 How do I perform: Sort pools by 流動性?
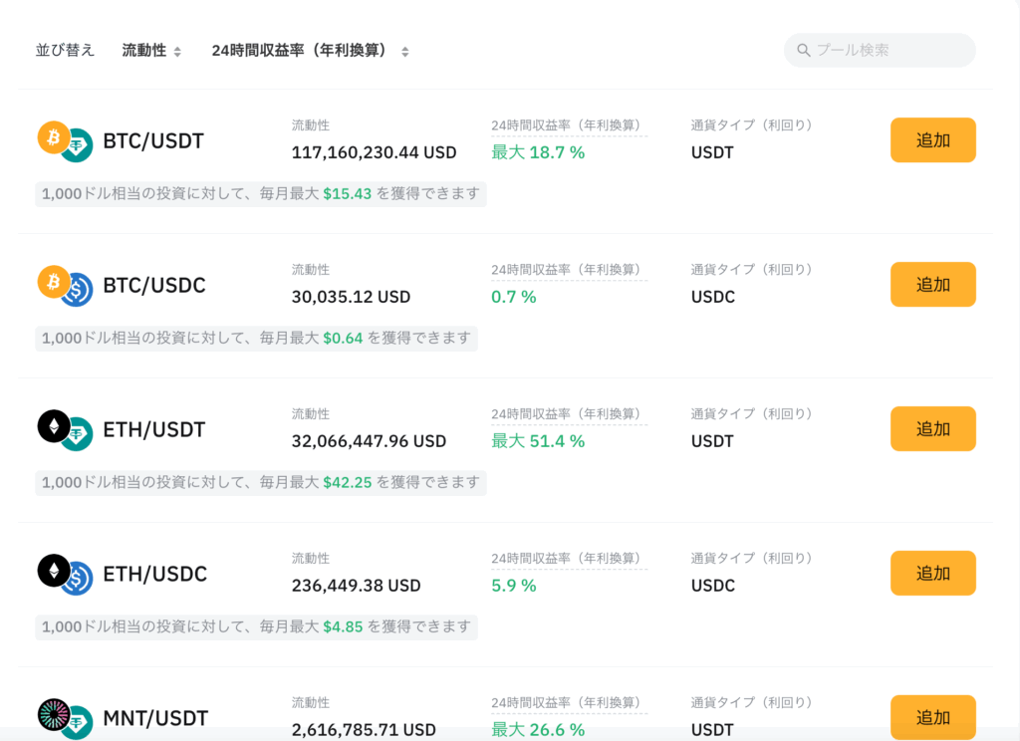pyautogui.click(x=151, y=51)
